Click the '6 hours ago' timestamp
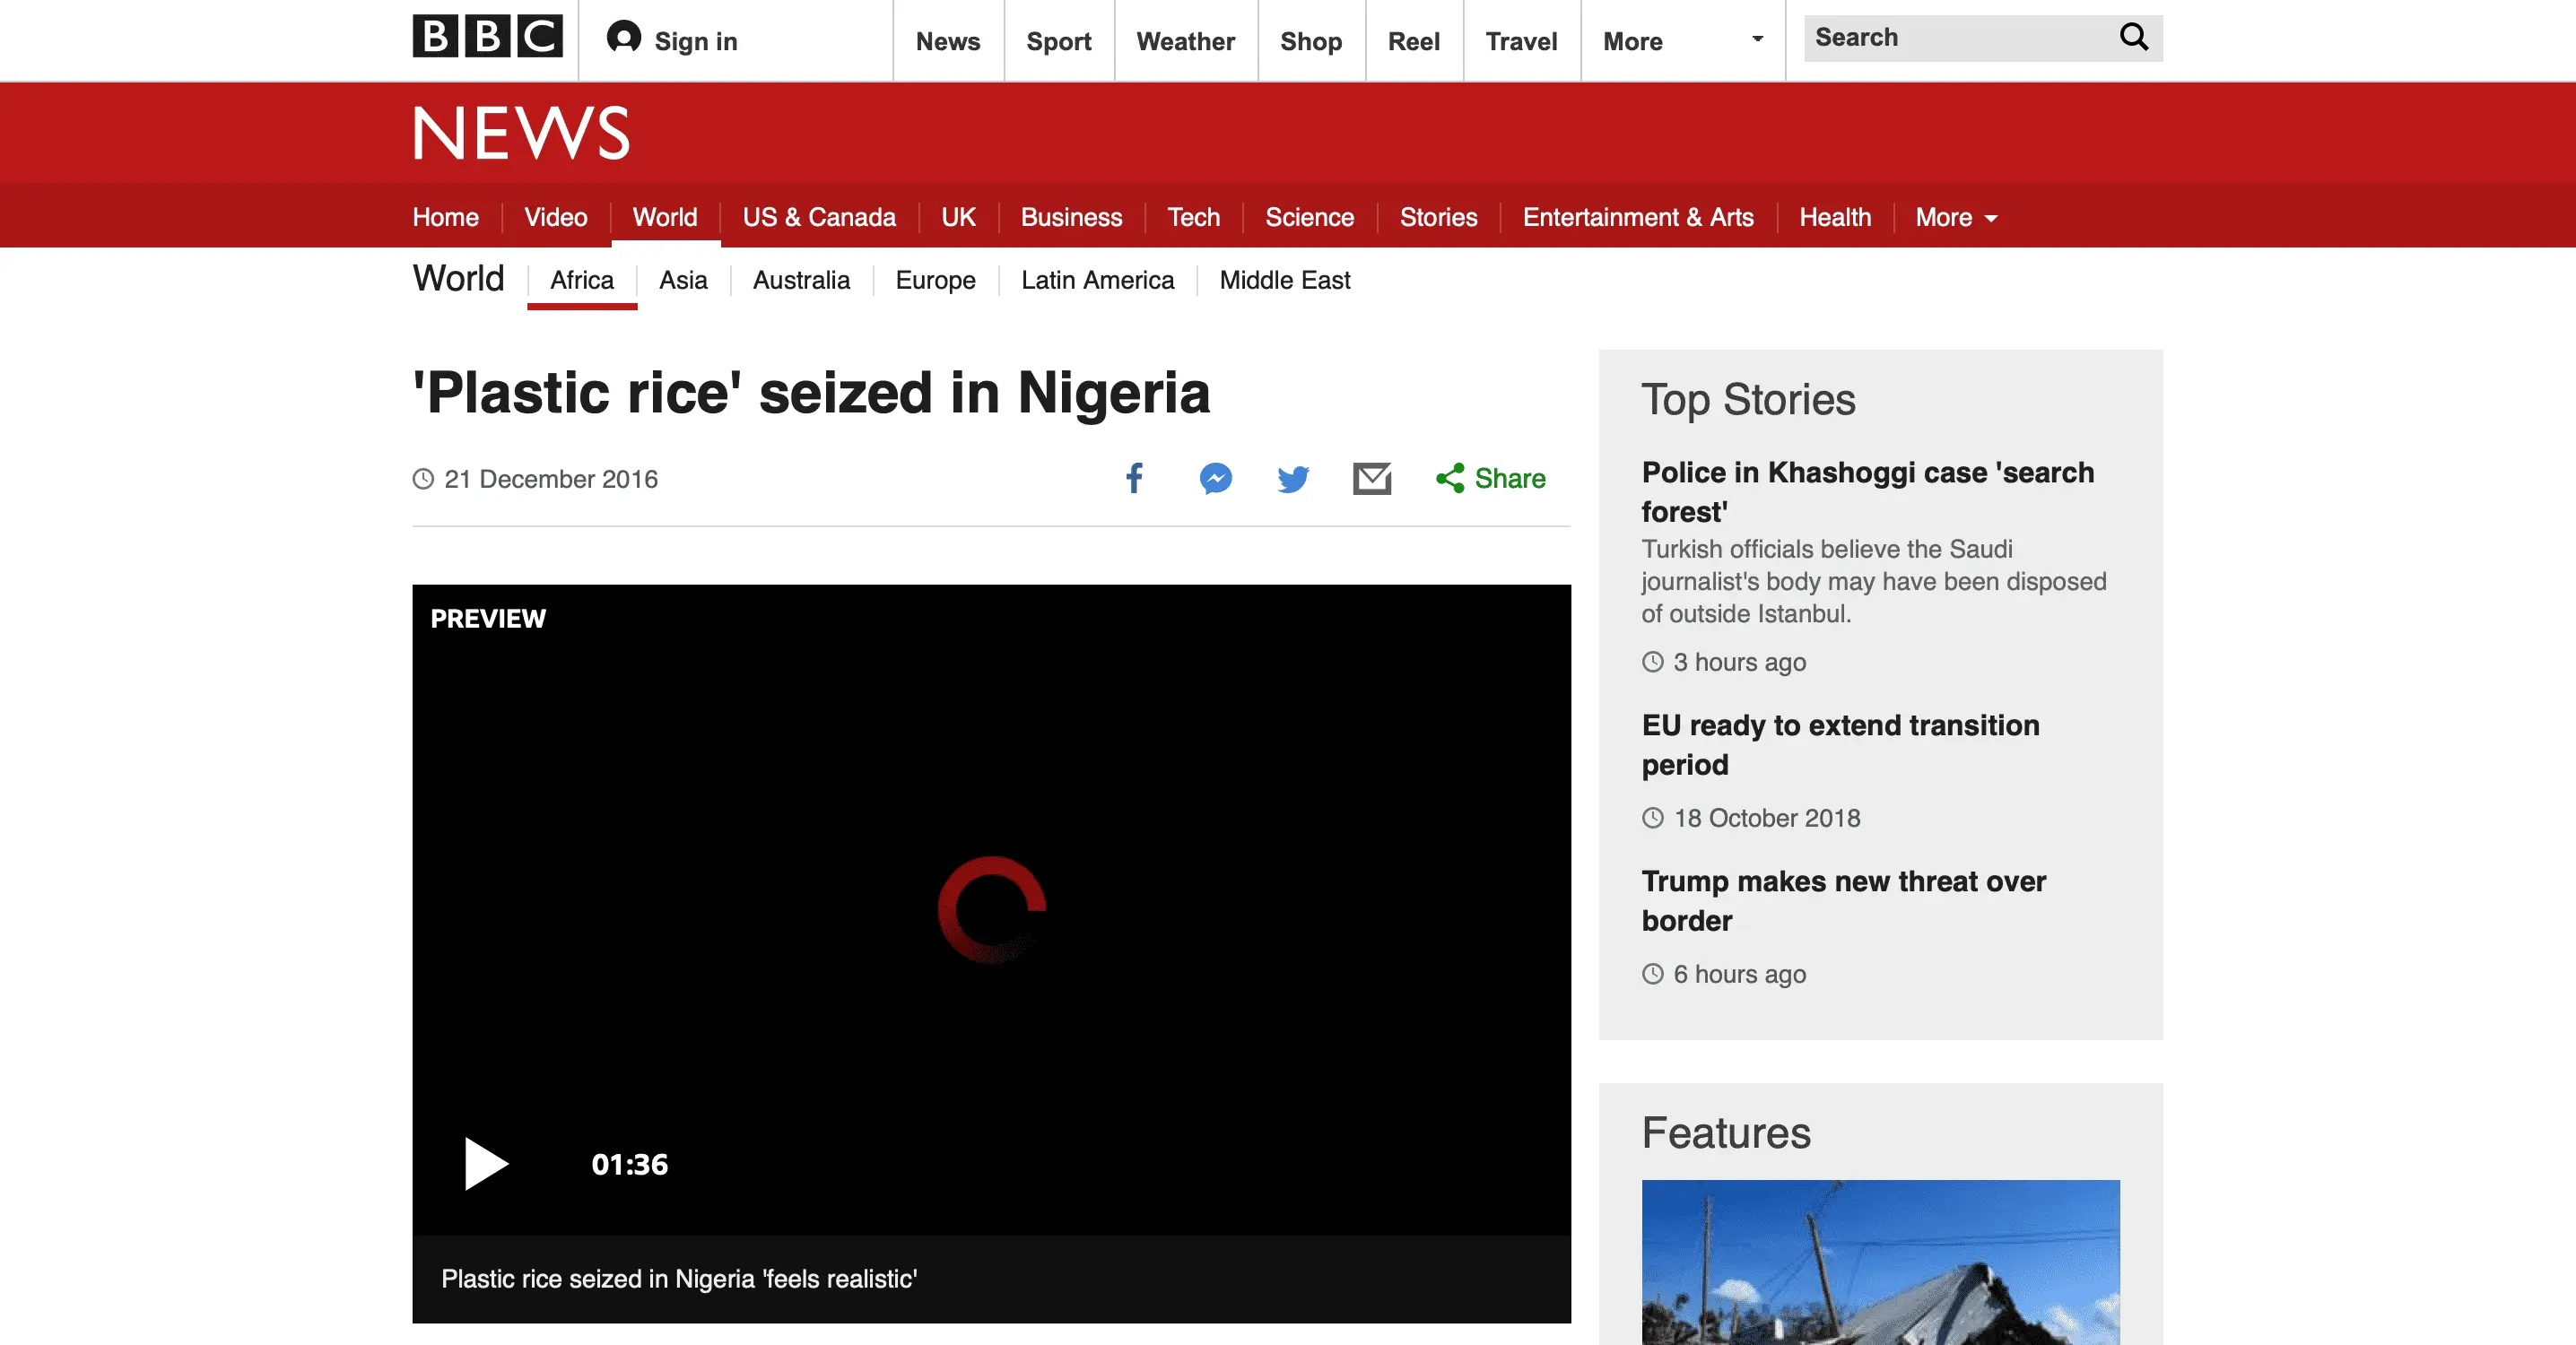2576x1345 pixels. coord(1739,974)
